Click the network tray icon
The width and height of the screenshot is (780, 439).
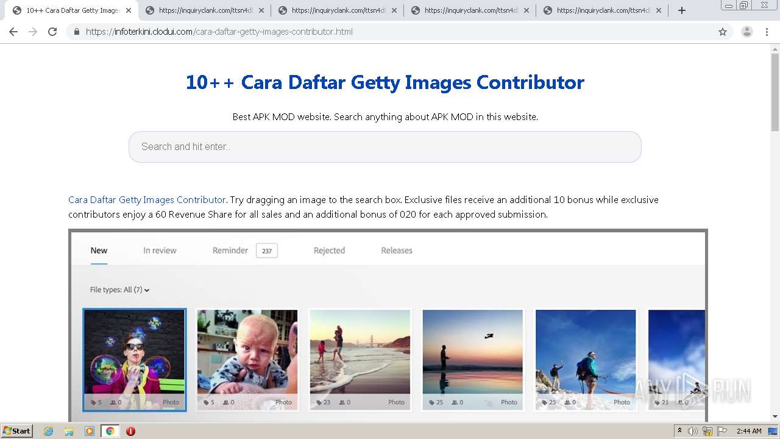(x=707, y=431)
